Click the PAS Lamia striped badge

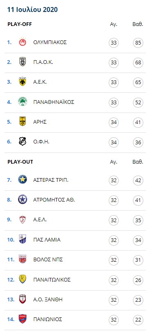[23, 239]
